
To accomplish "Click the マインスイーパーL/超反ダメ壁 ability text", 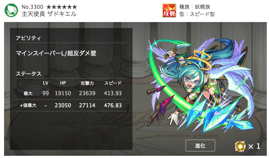I will 56,53.
